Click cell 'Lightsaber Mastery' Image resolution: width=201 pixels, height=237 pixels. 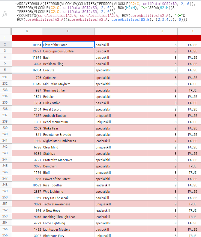(x=68, y=229)
